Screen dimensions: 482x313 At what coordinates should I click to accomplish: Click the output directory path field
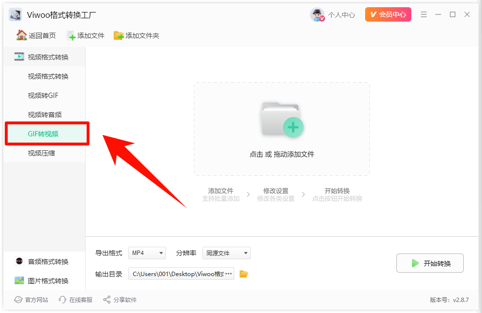click(x=181, y=274)
